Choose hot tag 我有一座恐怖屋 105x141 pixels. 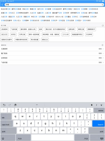click(34, 34)
